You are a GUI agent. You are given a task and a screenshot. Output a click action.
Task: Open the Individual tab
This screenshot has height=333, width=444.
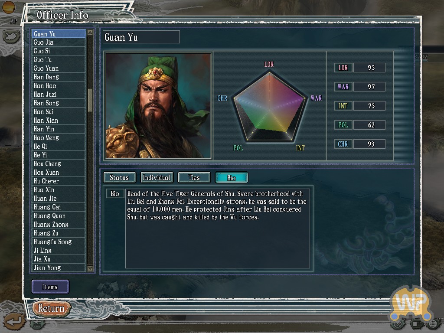click(x=157, y=177)
